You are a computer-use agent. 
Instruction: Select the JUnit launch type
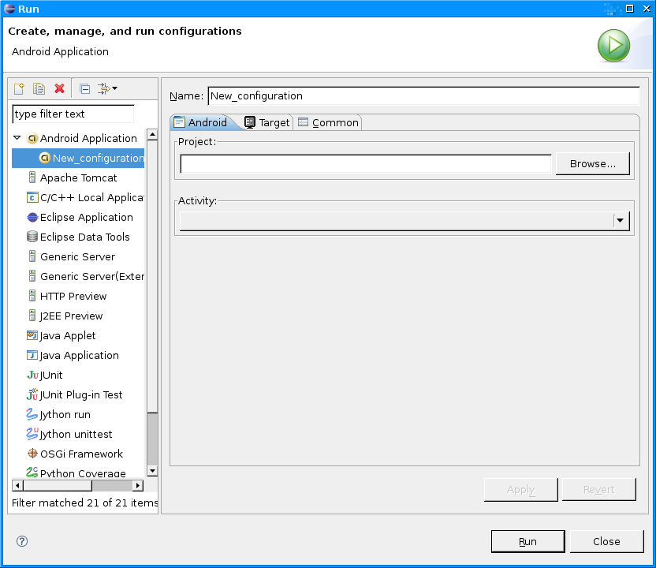pyautogui.click(x=51, y=375)
